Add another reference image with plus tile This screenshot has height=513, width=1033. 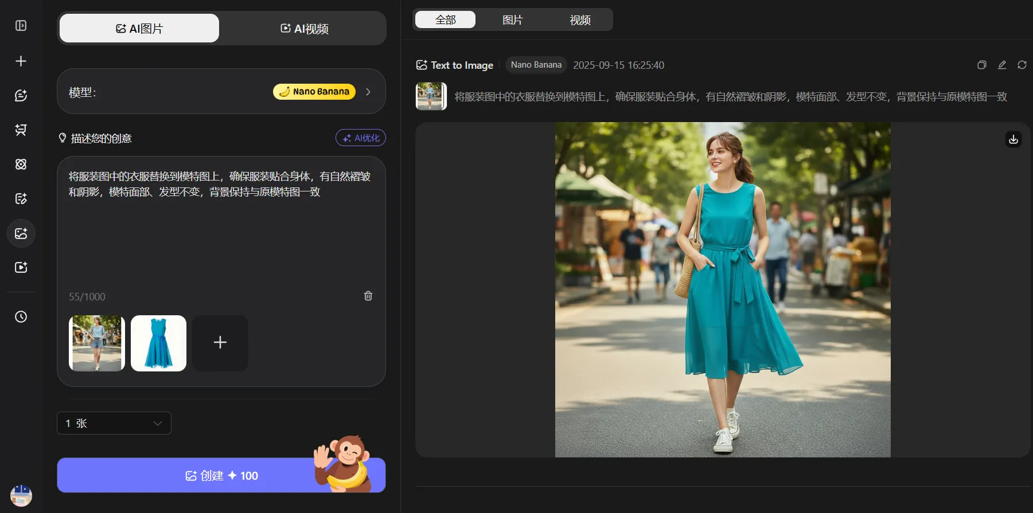tap(220, 343)
